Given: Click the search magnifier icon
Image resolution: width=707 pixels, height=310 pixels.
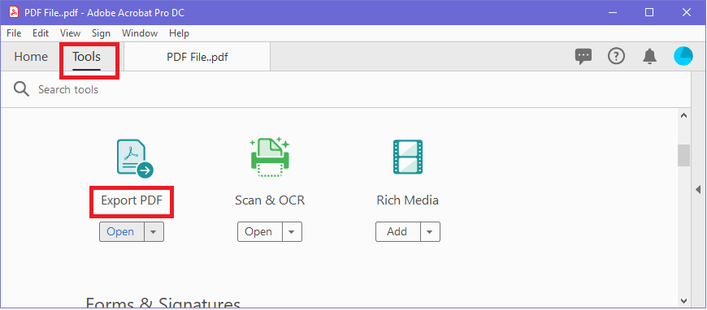Looking at the screenshot, I should point(21,89).
